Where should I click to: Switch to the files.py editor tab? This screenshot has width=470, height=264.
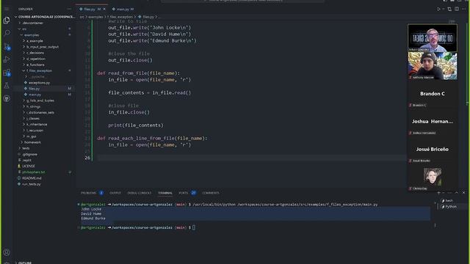pos(92,10)
